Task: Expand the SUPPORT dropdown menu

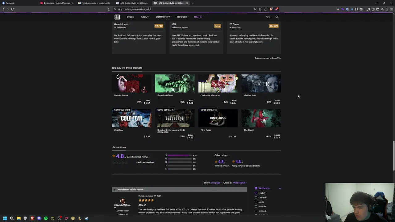Action: [x=183, y=17]
